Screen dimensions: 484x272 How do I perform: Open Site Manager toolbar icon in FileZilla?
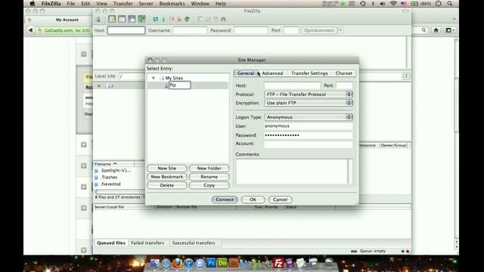(99, 19)
